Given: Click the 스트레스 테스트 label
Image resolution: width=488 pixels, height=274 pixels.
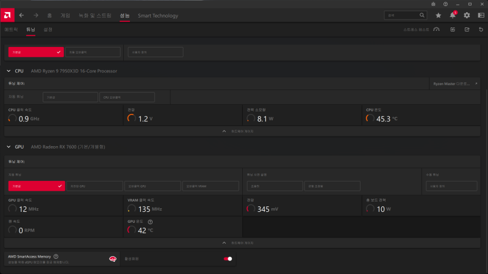Looking at the screenshot, I should point(416,29).
